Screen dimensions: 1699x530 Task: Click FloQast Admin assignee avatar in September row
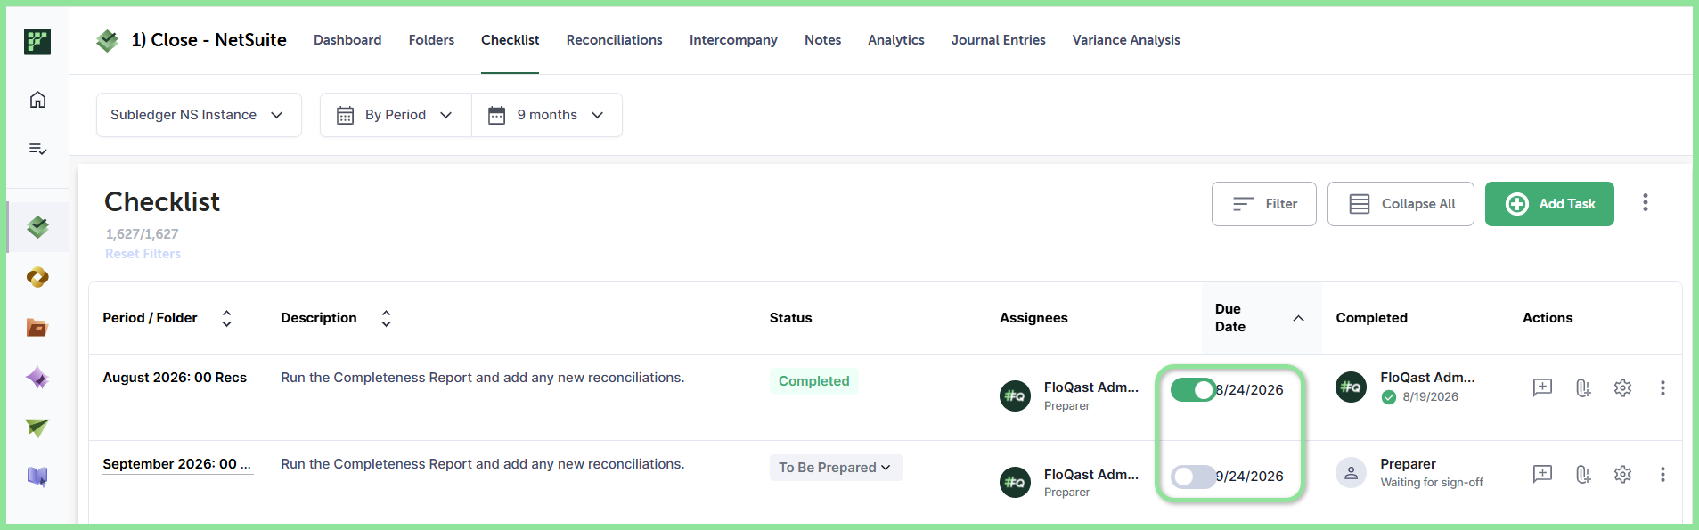pyautogui.click(x=1015, y=482)
